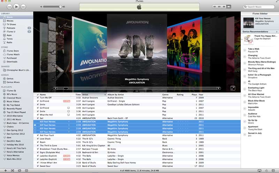The height and width of the screenshot is (173, 279).
Task: Uncheck the Turn Me Off song
Action: tap(38, 98)
